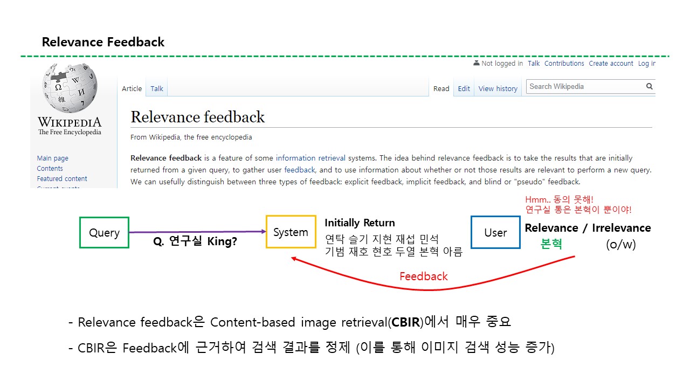Image resolution: width=690 pixels, height=388 pixels.
Task: Open the Talk tab beside Article
Action: pos(157,88)
